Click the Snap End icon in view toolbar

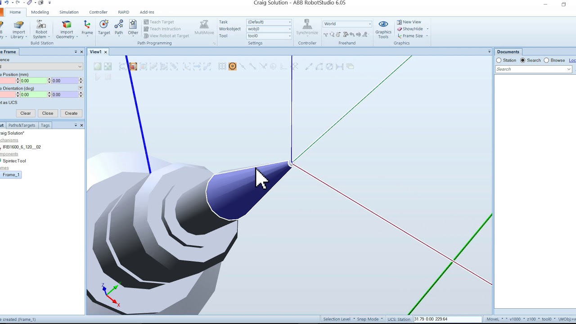point(253,67)
